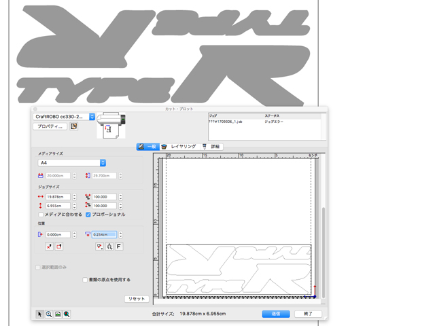The height and width of the screenshot is (326, 435).
Task: Click the F mirror/flip button
Action: tap(119, 247)
